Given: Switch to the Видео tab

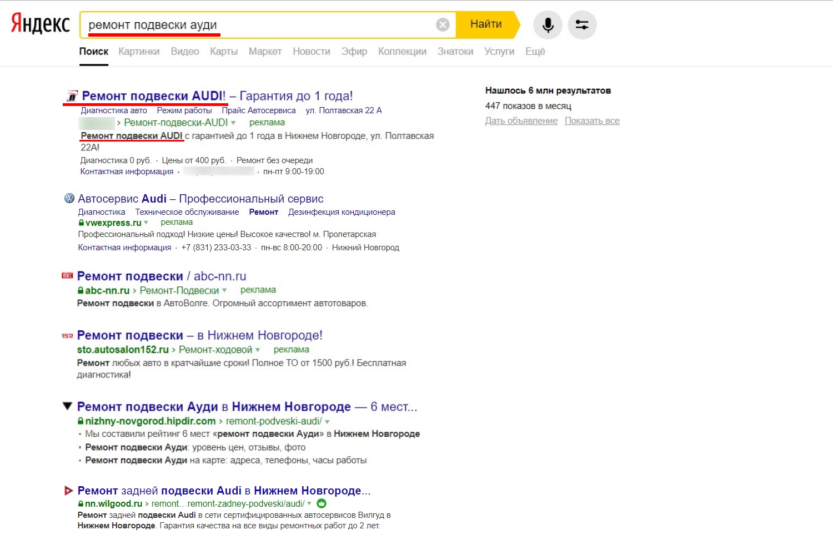Looking at the screenshot, I should [x=185, y=52].
